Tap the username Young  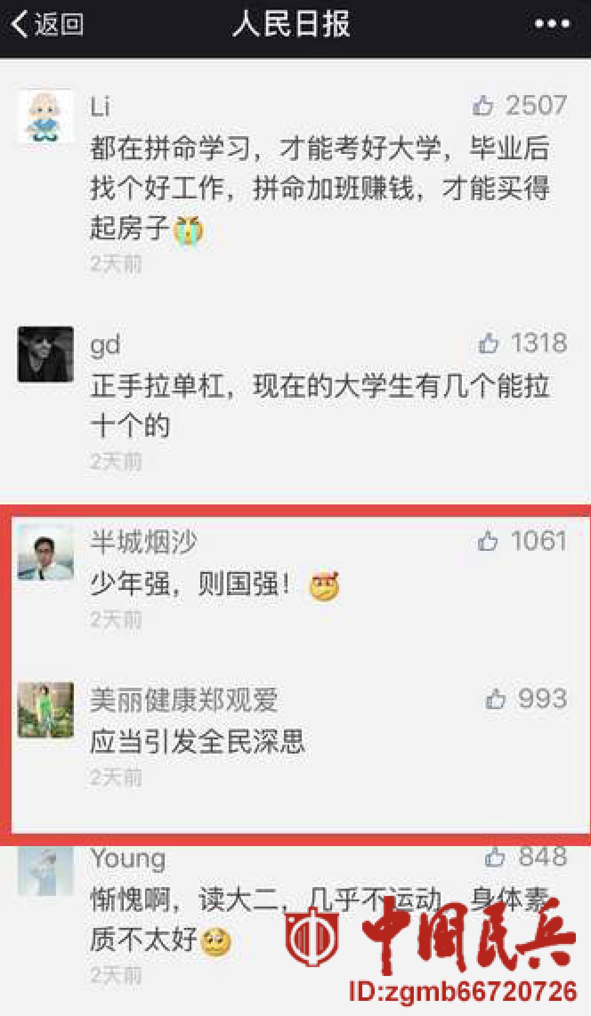click(x=128, y=859)
